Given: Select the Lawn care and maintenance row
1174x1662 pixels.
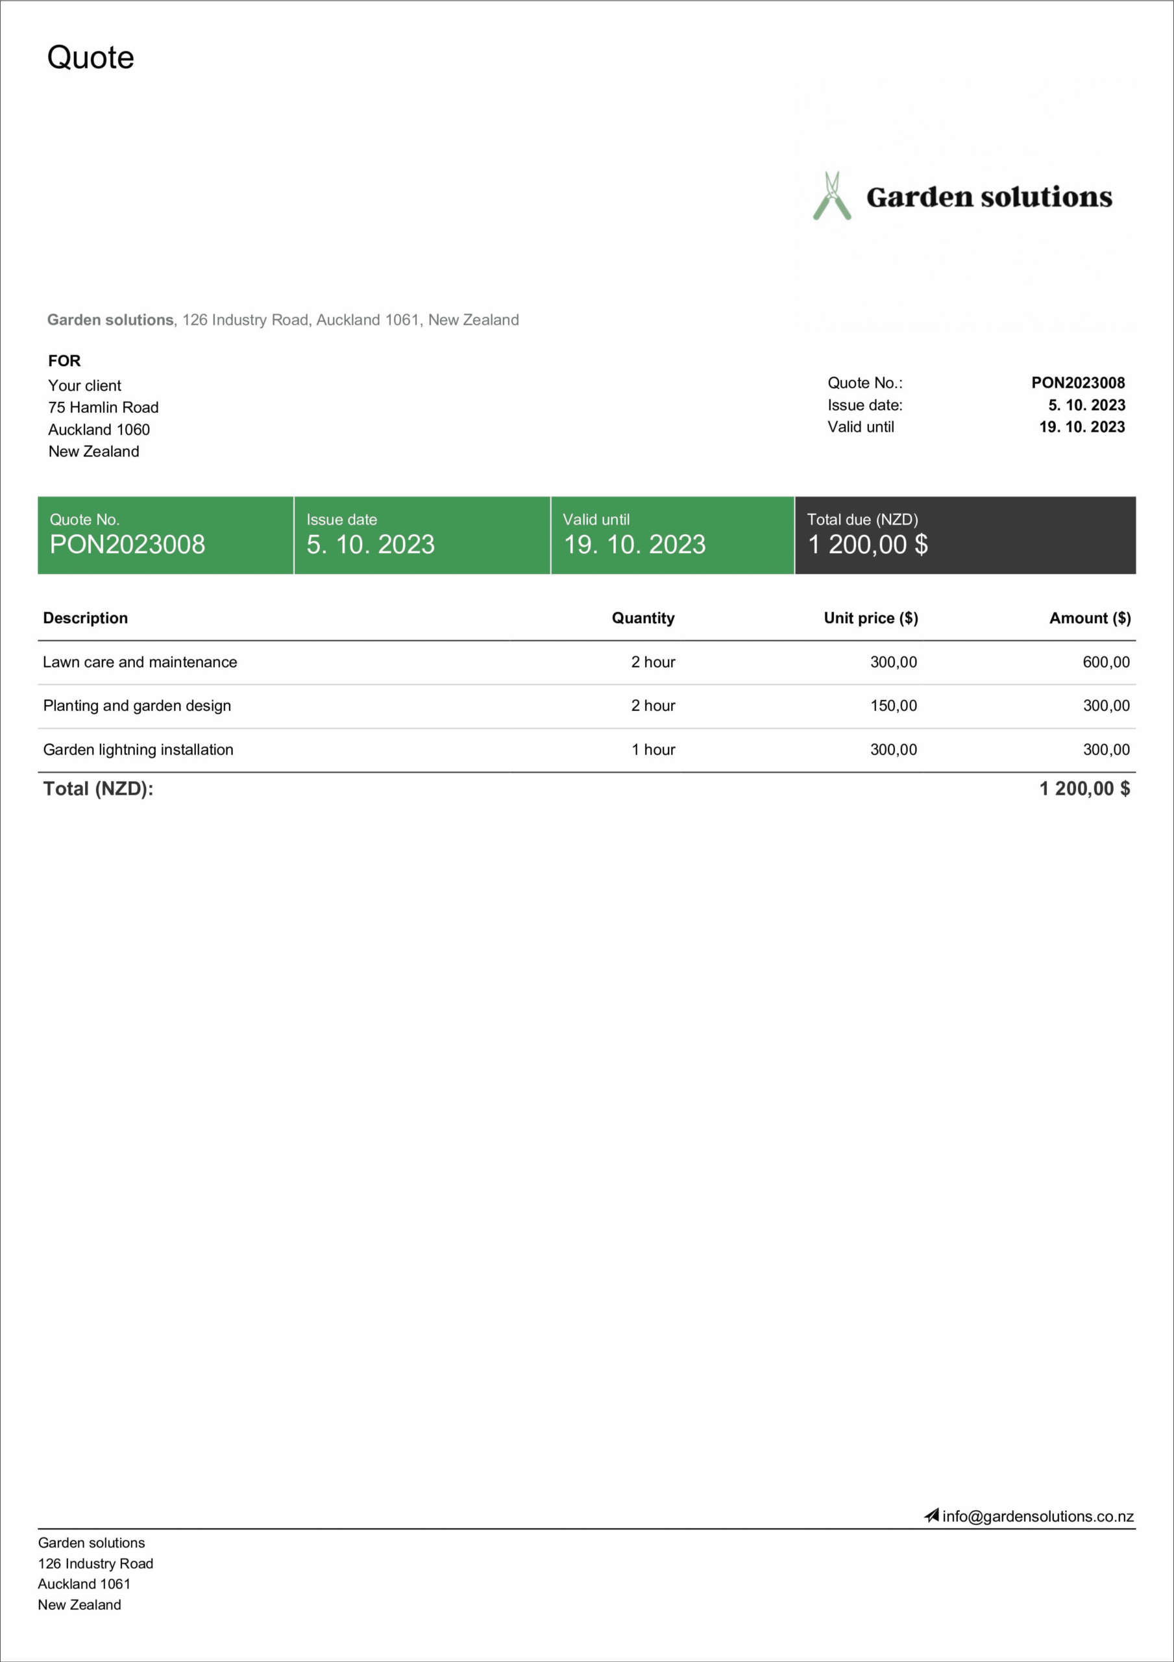Looking at the screenshot, I should tap(141, 662).
